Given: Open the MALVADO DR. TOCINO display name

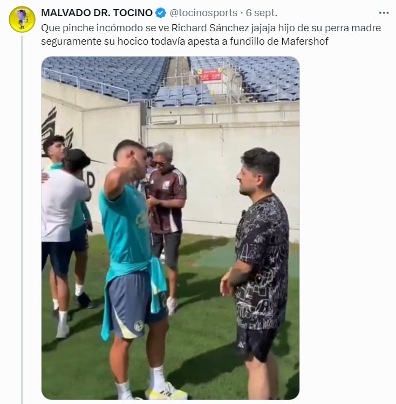Looking at the screenshot, I should (x=97, y=13).
